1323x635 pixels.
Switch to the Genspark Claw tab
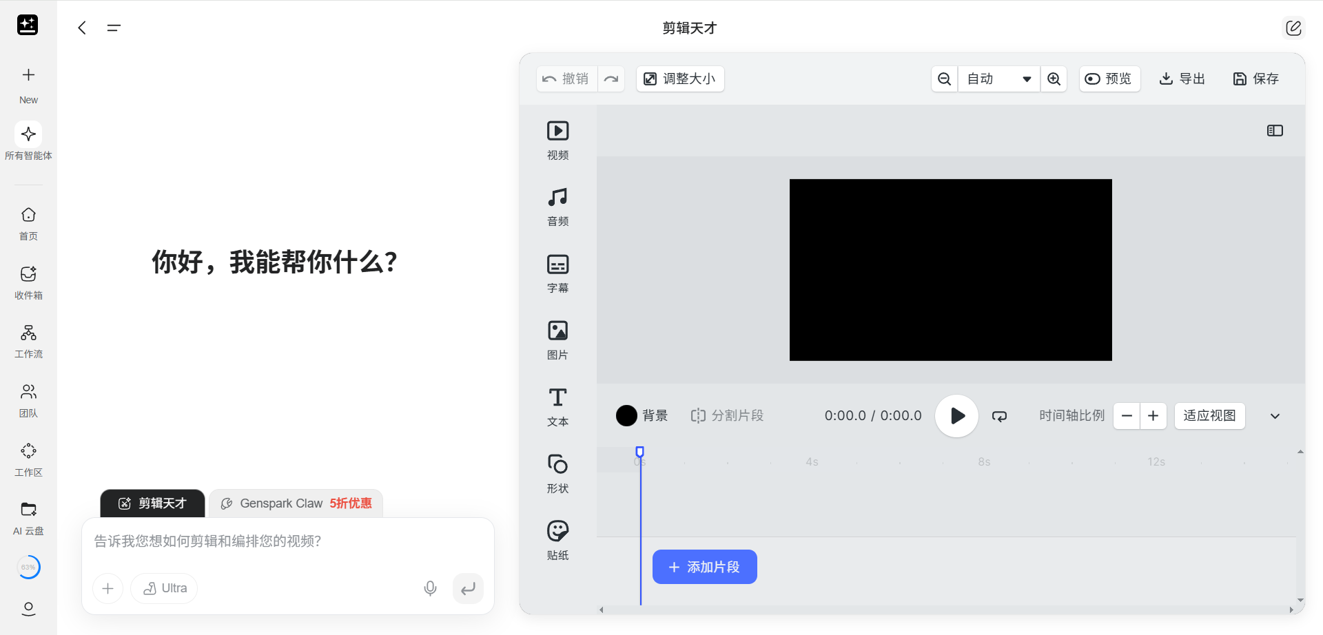tap(296, 503)
